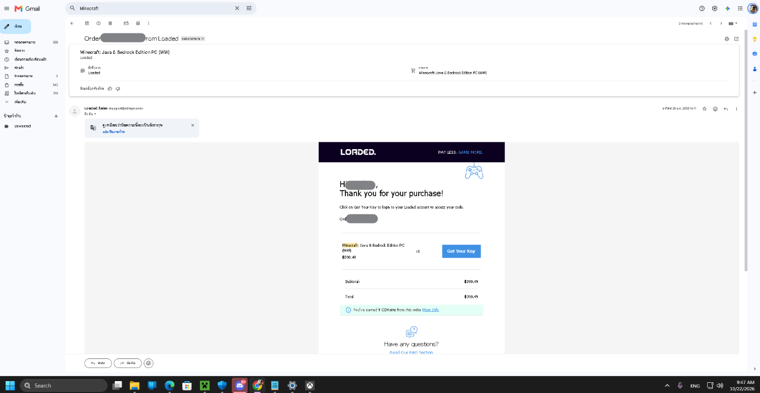Open the Google account profile picture
This screenshot has height=393, width=760.
(753, 9)
